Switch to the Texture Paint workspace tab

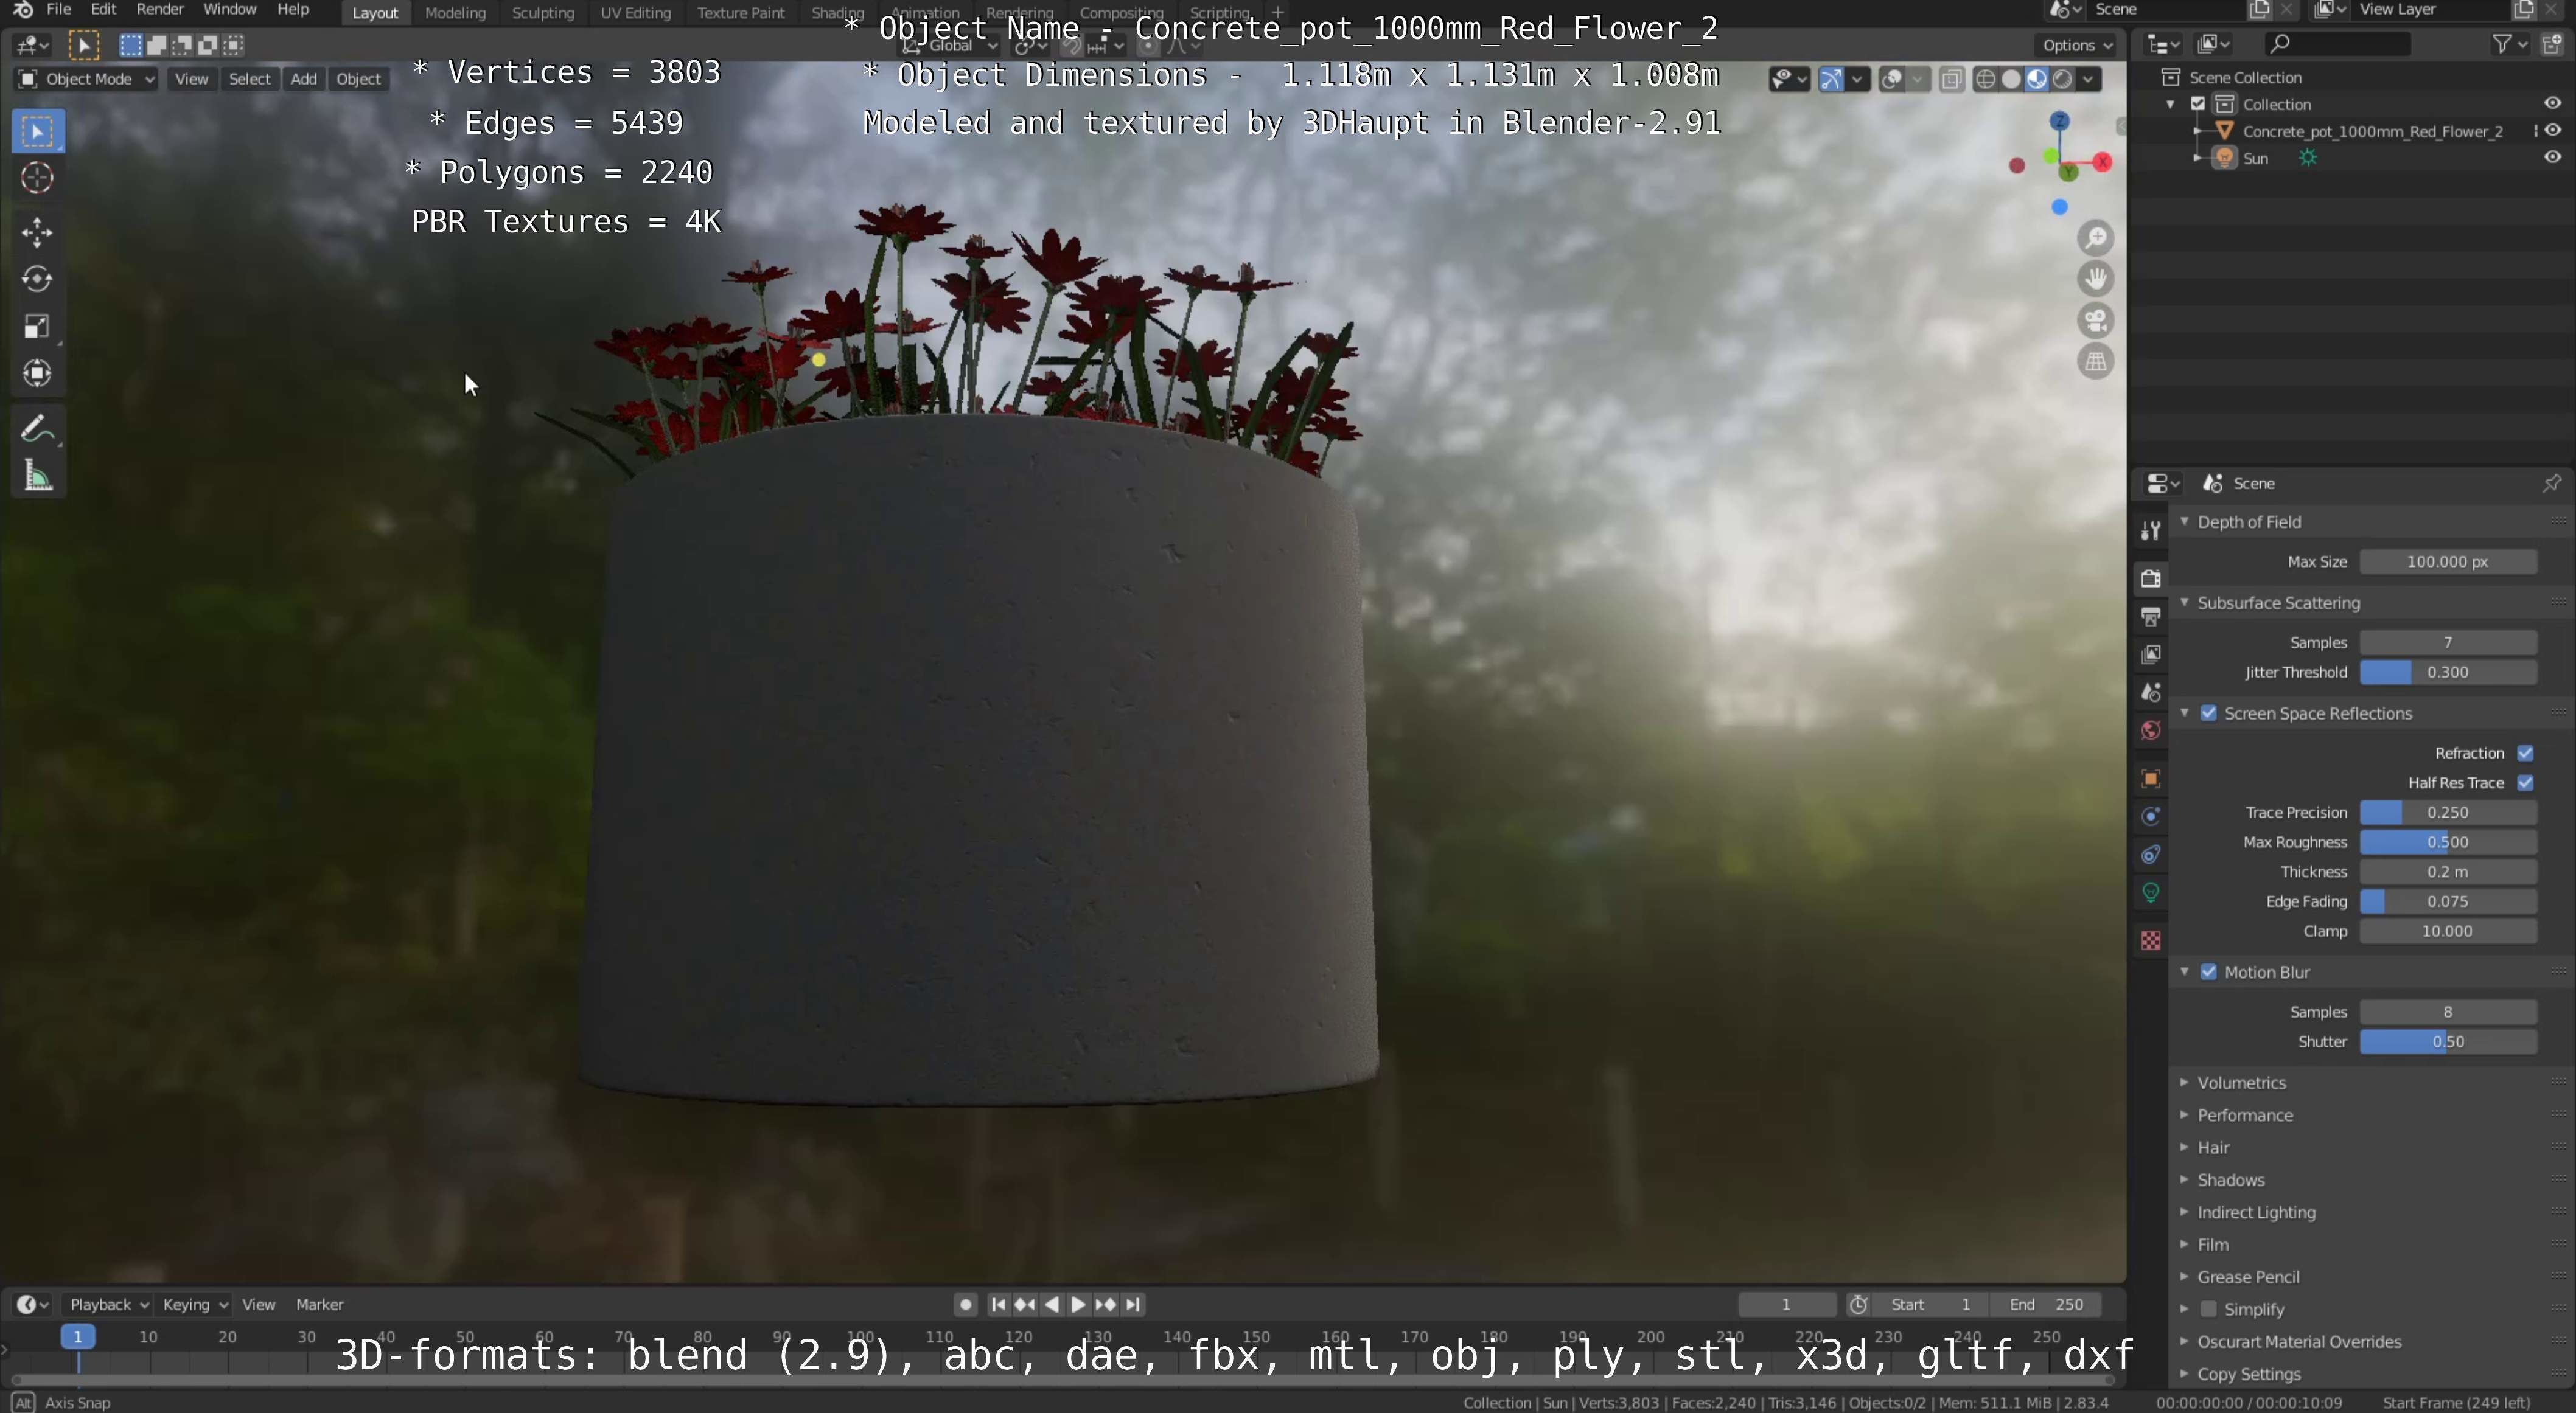tap(741, 13)
